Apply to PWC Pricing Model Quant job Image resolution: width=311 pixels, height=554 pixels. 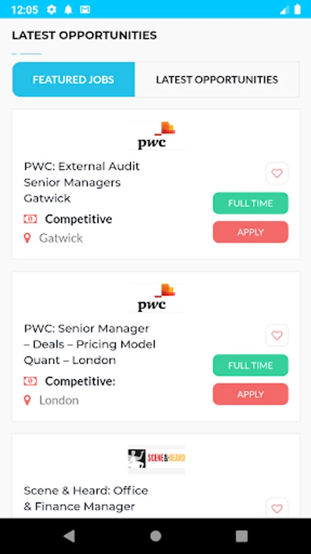[x=250, y=395]
